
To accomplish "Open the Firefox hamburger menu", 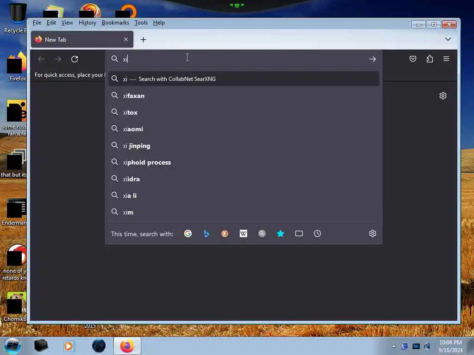I will pyautogui.click(x=446, y=59).
